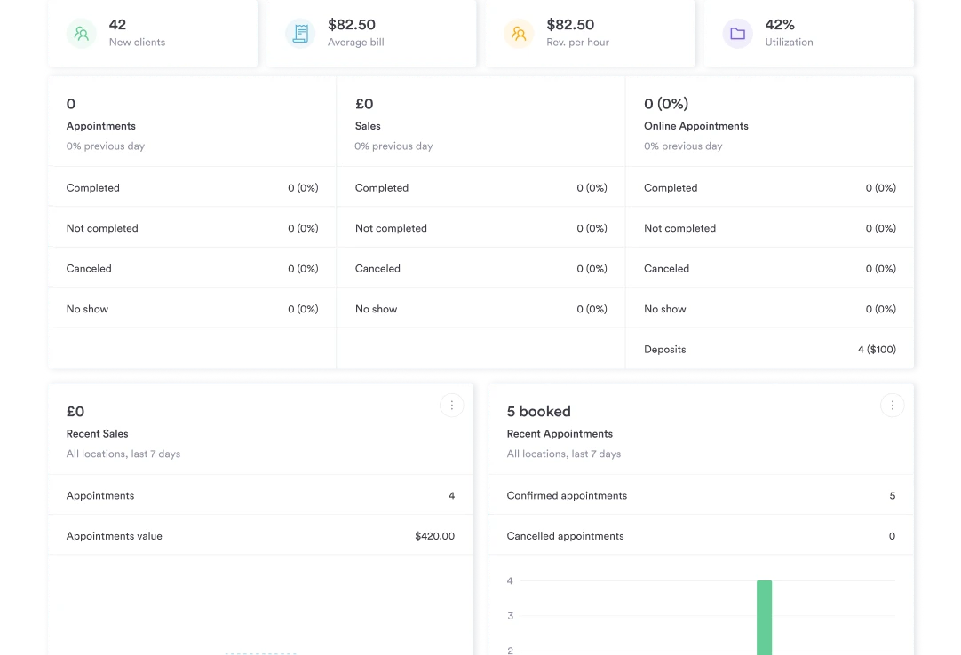The height and width of the screenshot is (655, 961).
Task: Click the No show row under Appointments
Action: (x=192, y=309)
